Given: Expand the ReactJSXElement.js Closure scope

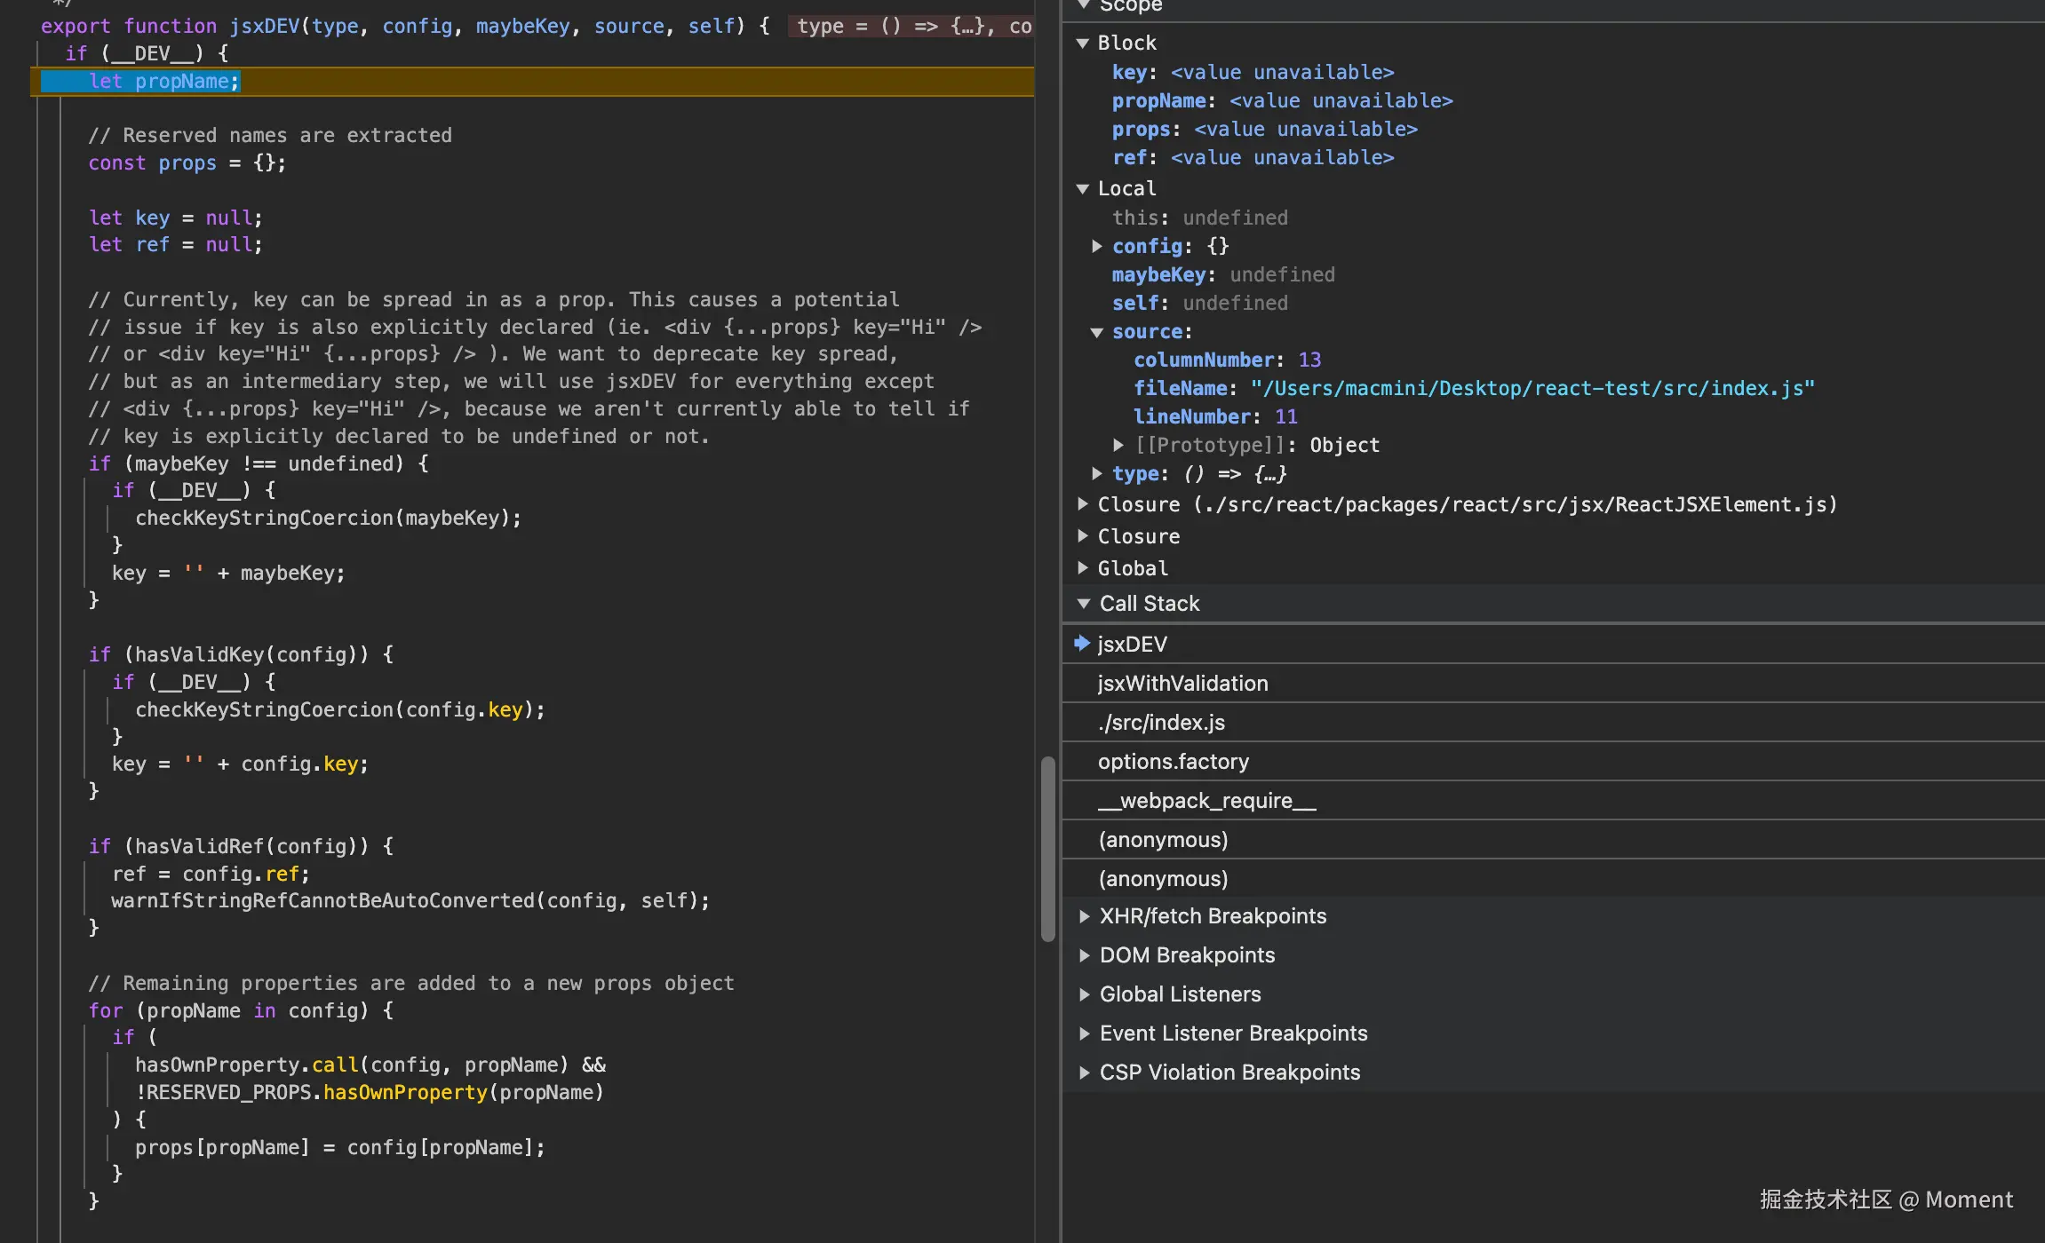Looking at the screenshot, I should (x=1082, y=504).
